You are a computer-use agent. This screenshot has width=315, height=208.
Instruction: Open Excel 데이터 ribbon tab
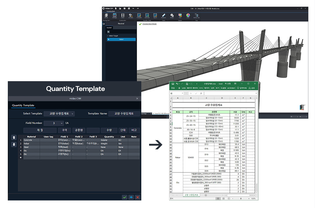click(207, 88)
